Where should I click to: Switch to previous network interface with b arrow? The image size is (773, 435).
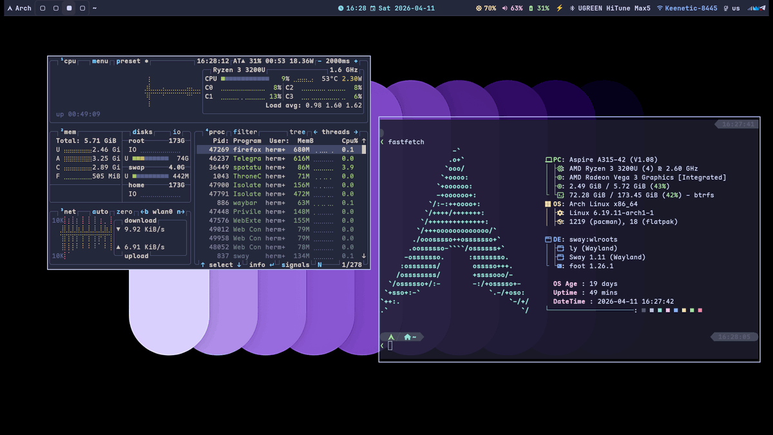point(144,211)
